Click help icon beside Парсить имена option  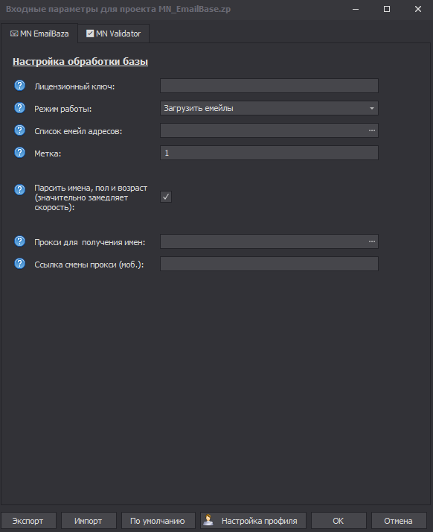coord(19,190)
